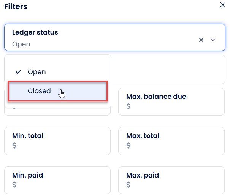Click the Ledger status label
This screenshot has width=230, height=195.
tap(35, 32)
